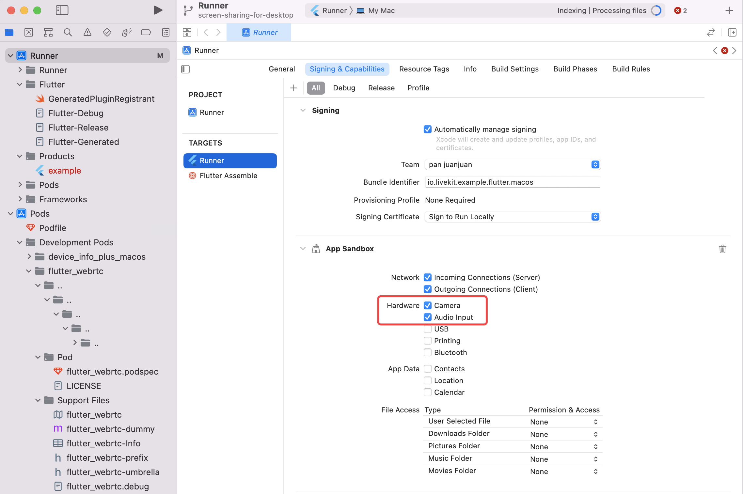Toggle Incoming Connections (Server) checkbox

[428, 277]
